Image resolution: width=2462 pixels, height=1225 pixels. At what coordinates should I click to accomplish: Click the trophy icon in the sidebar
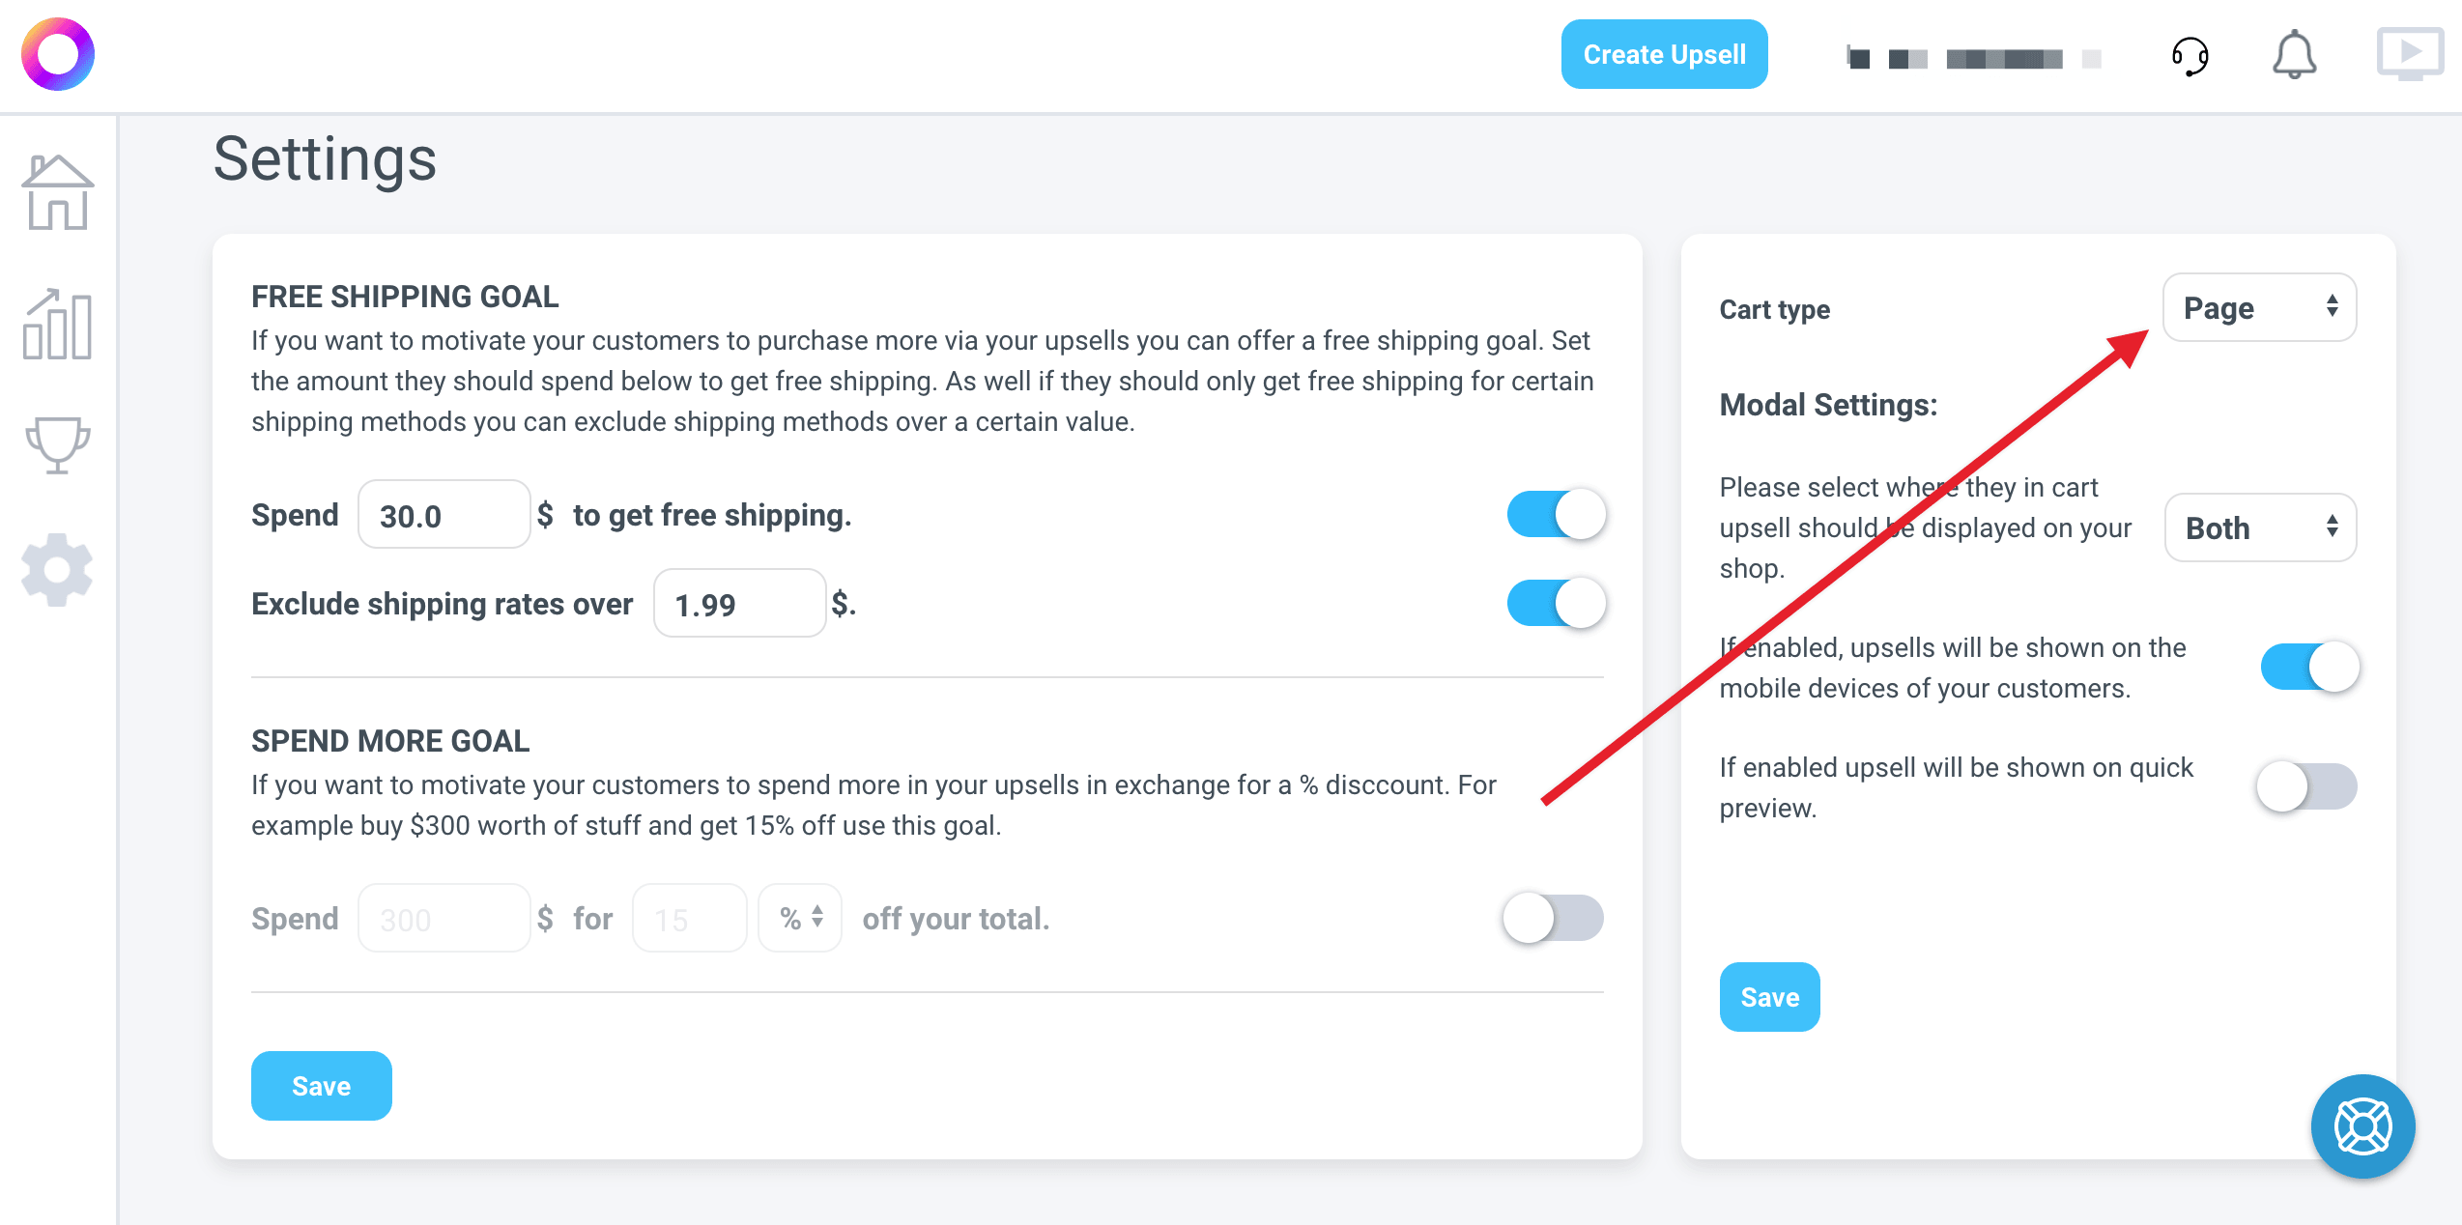click(58, 444)
